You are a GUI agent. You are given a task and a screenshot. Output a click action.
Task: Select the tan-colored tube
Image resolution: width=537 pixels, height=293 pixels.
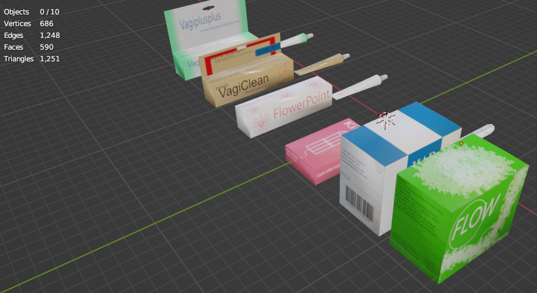pyautogui.click(x=322, y=64)
